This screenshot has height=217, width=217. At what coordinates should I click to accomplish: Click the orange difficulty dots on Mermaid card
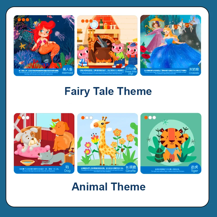click(23, 20)
